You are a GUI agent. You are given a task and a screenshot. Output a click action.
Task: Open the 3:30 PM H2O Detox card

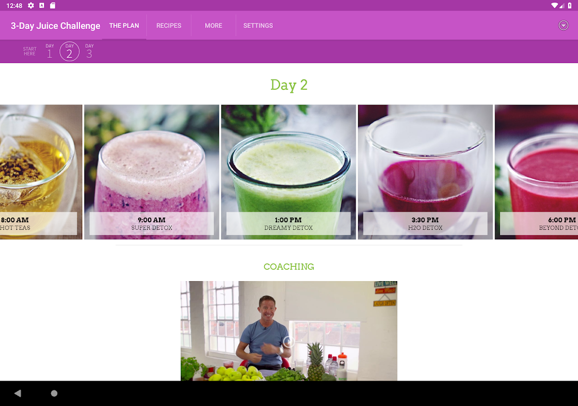(x=425, y=172)
